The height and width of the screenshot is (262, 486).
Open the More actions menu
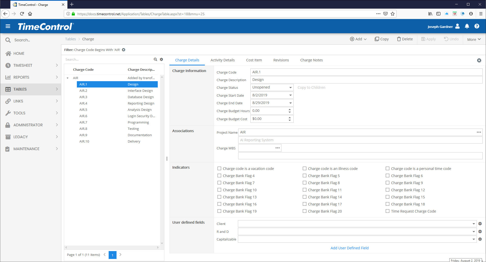[474, 39]
